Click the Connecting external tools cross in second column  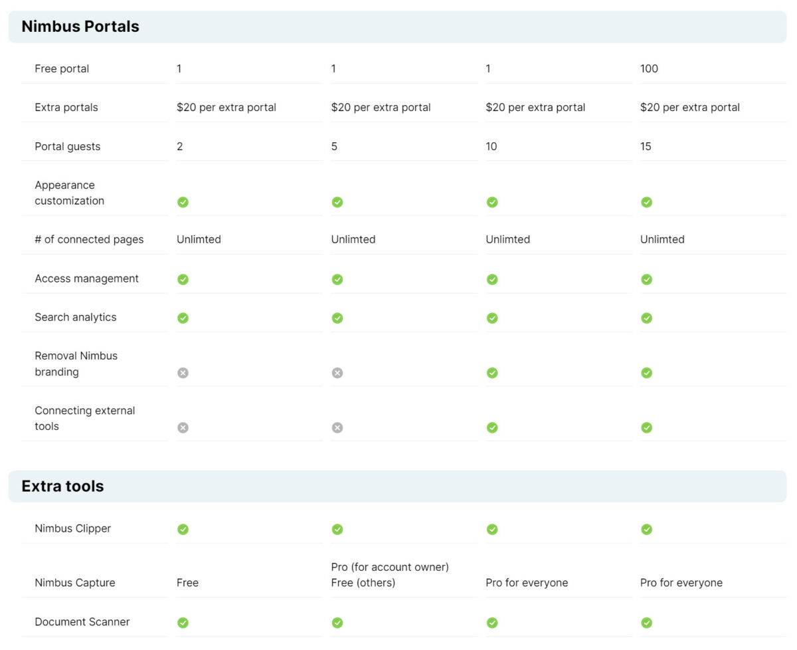point(337,427)
